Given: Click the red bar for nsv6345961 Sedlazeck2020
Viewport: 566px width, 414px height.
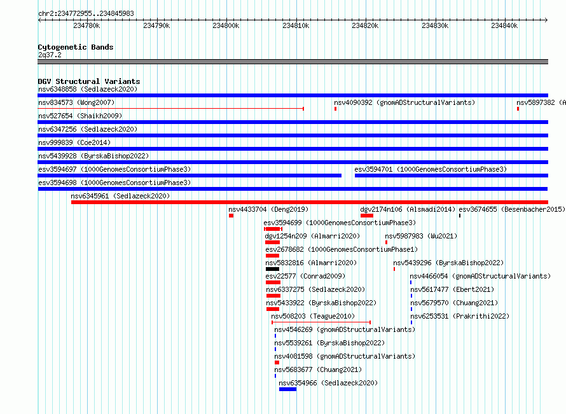Looking at the screenshot, I should (310, 202).
